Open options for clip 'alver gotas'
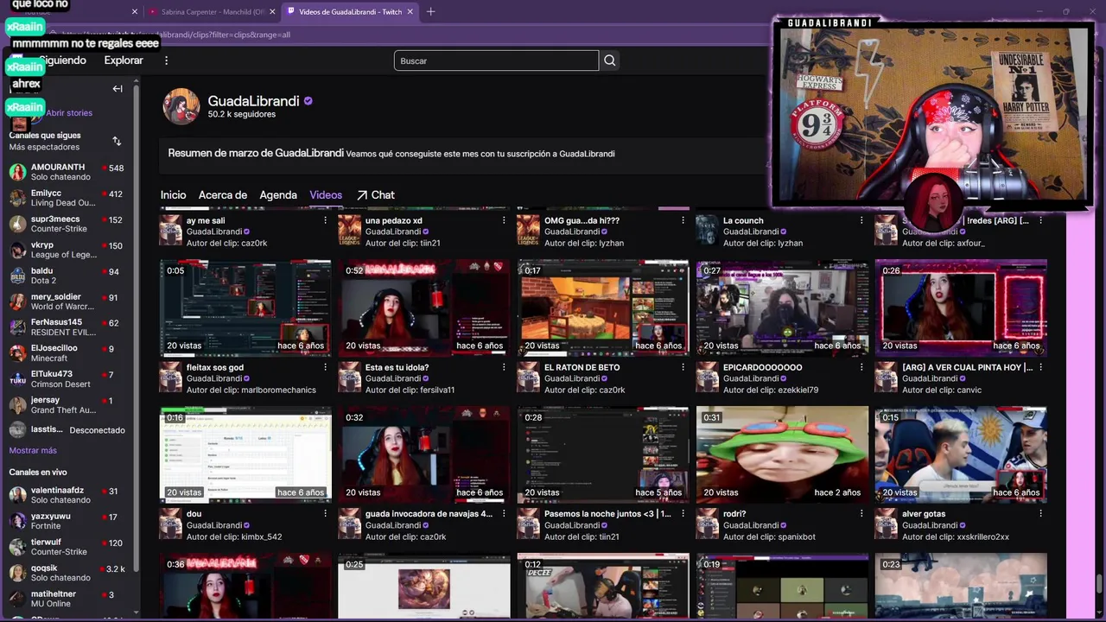 [1040, 514]
